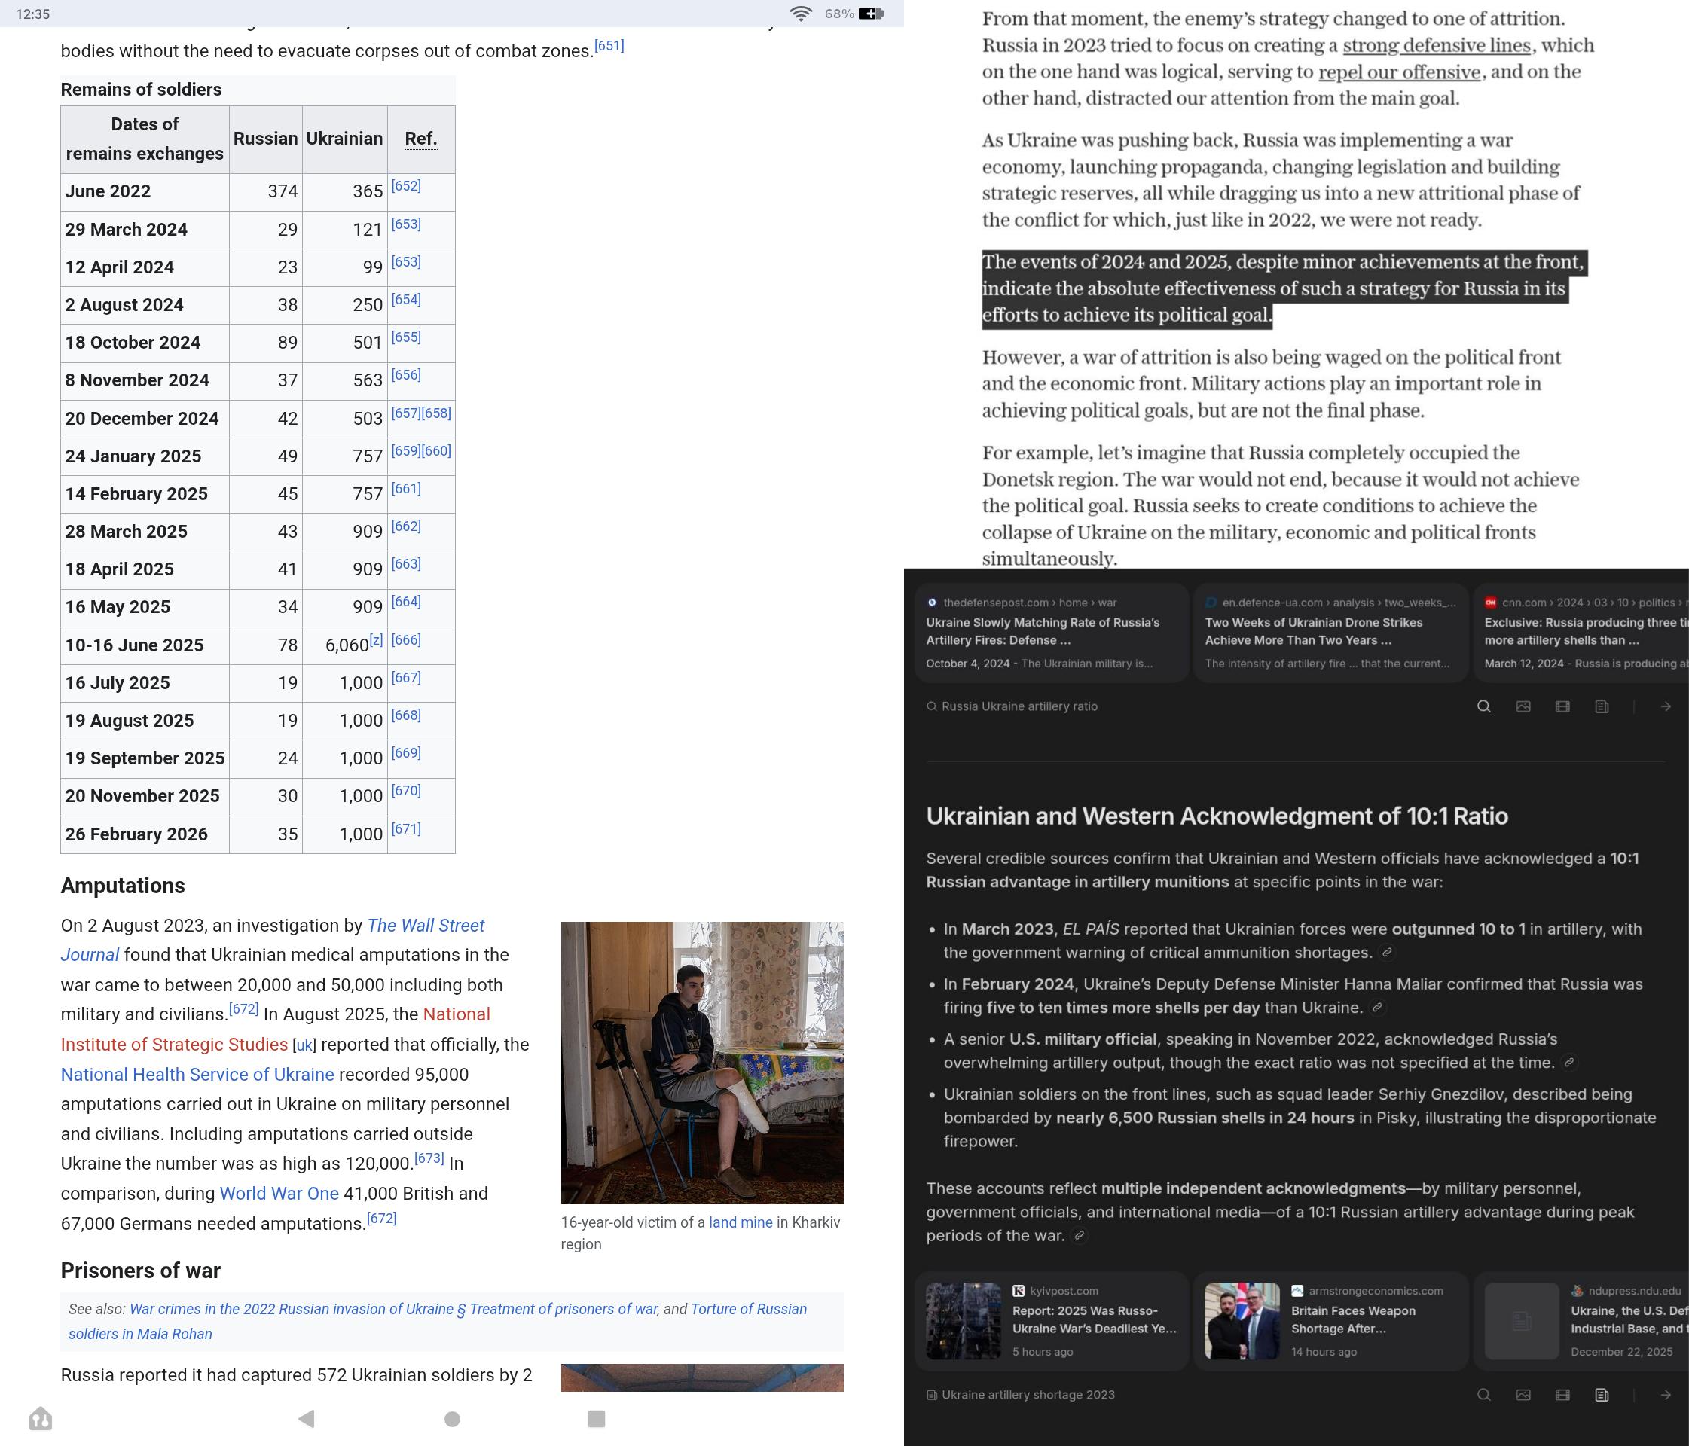Screen dimensions: 1689x1446
Task: Tap the news icon in the 'Ukraine artillery shortage 2023' row
Action: (1602, 1395)
